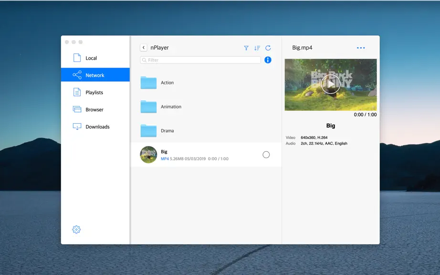Select Network in the sidebar

(x=95, y=75)
